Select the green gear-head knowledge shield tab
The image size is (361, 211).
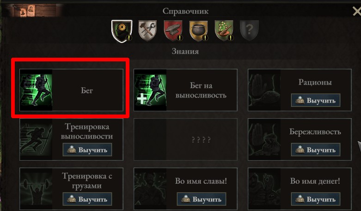122,31
